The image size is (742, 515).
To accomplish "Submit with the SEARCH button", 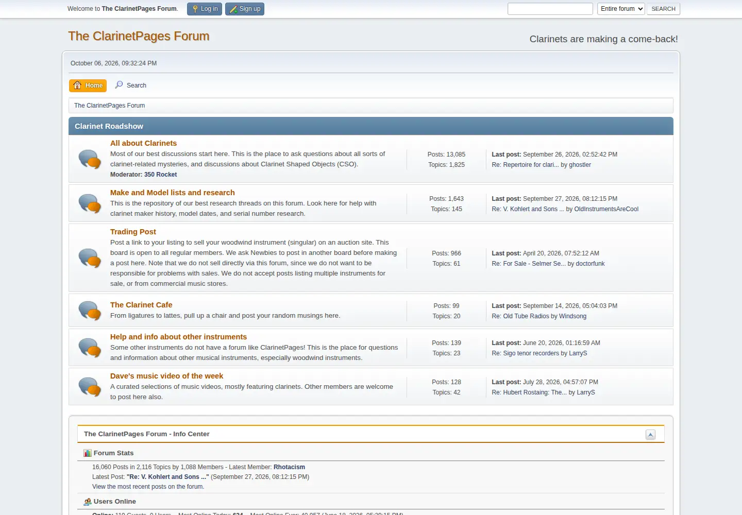I will [x=663, y=9].
